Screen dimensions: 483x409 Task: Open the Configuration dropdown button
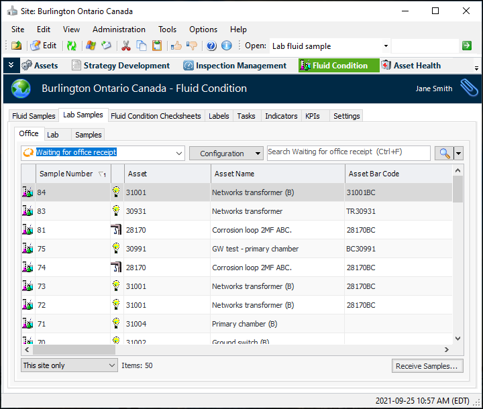[225, 154]
